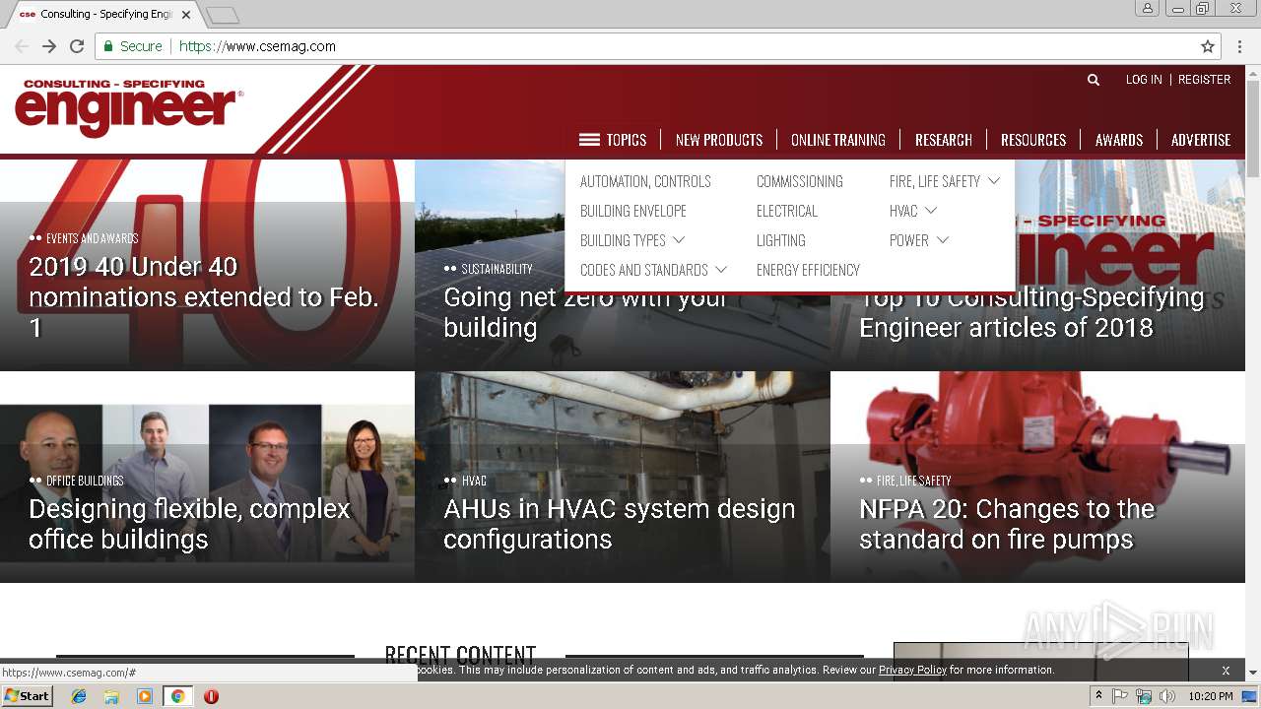Open NFPA 20 fire pumps article
This screenshot has height=709, width=1261.
coord(1007,524)
